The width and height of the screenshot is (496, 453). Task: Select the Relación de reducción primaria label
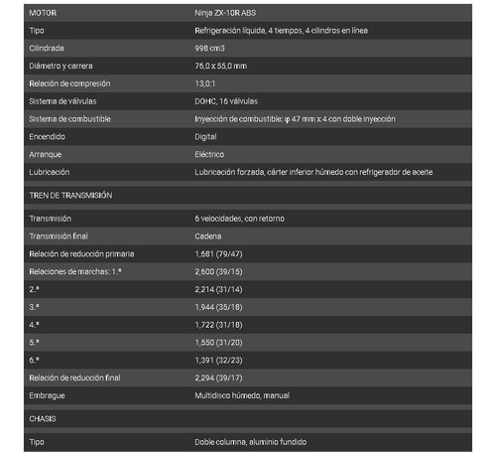(x=81, y=254)
